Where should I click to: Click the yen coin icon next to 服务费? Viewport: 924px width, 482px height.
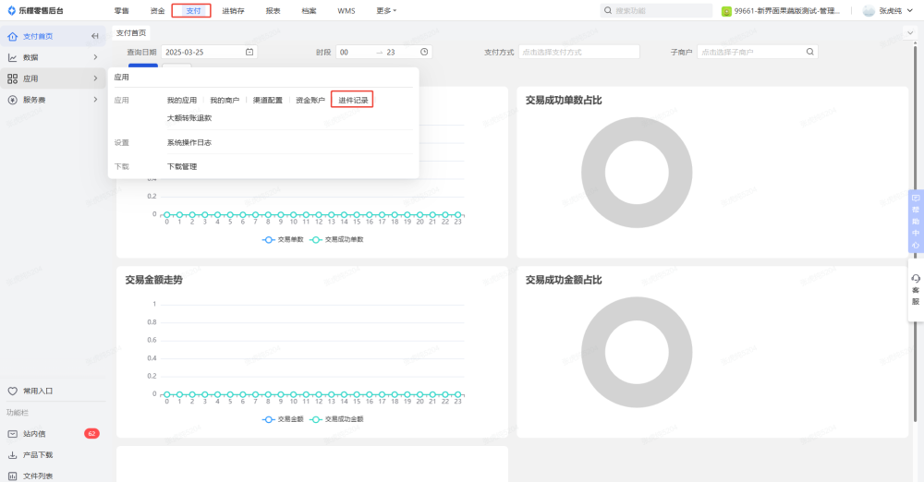pyautogui.click(x=12, y=100)
